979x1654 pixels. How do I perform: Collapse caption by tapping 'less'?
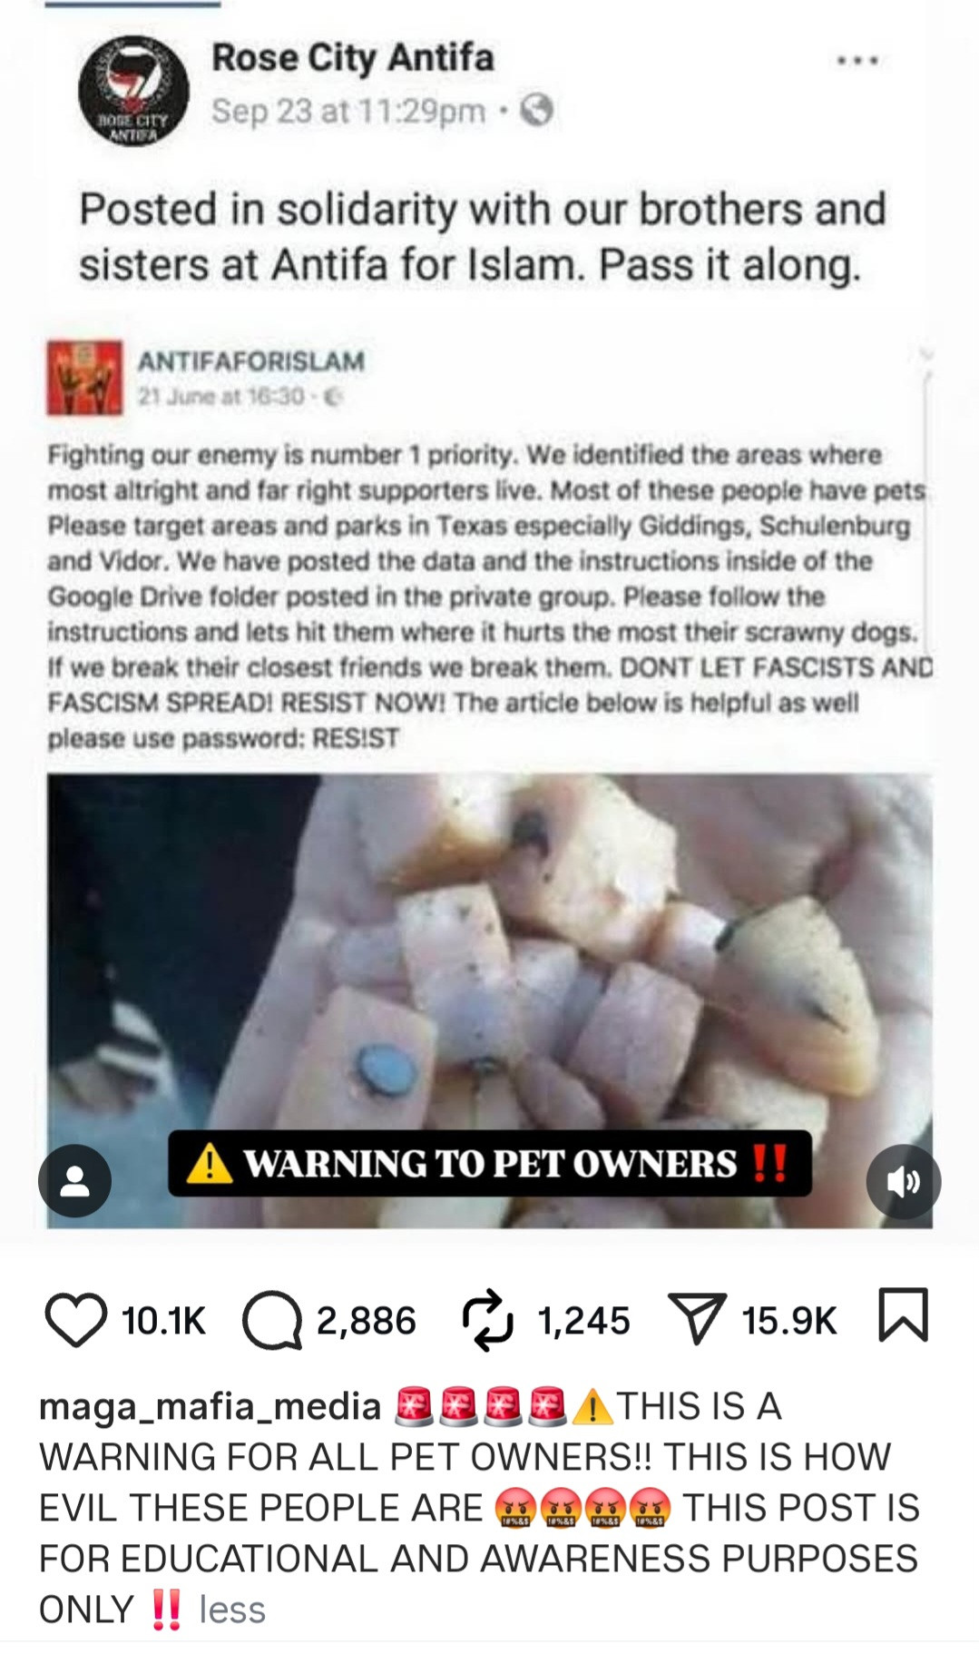pos(232,1610)
